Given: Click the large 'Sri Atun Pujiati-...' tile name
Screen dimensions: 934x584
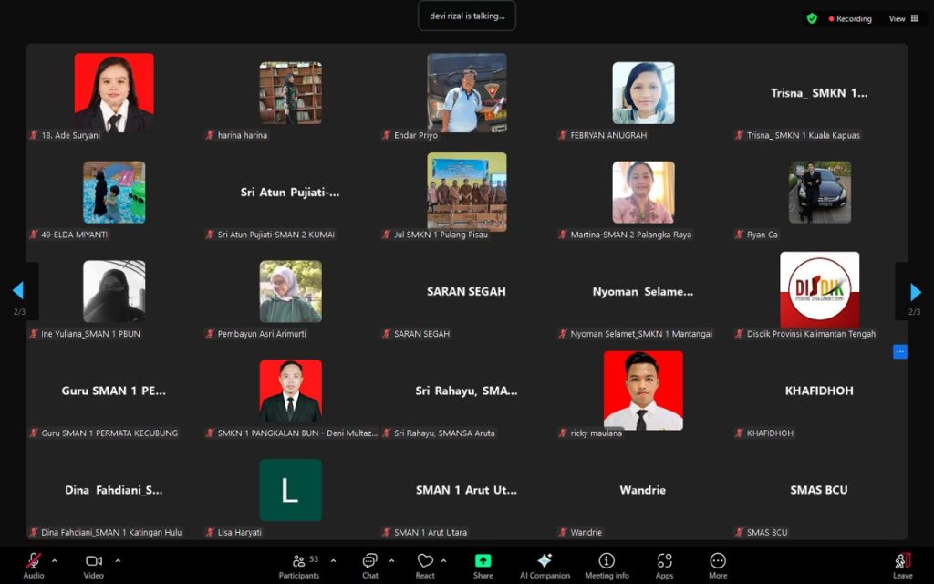Looking at the screenshot, I should (290, 193).
